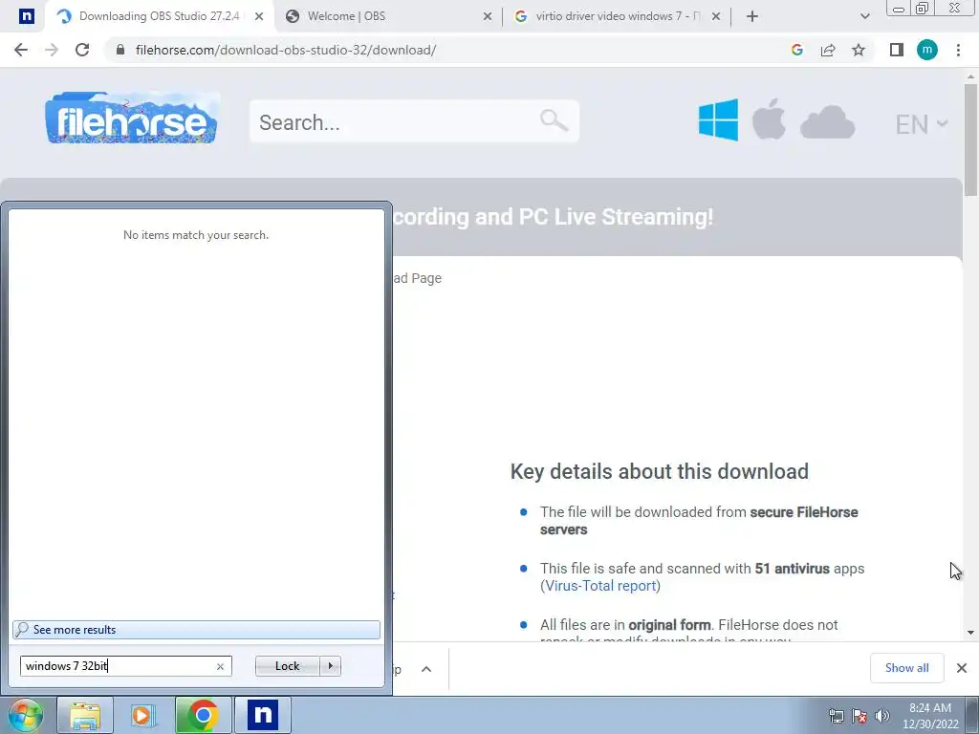Viewport: 979px width, 734px height.
Task: Click the page vertical scrollbar thumb
Action: [970, 140]
